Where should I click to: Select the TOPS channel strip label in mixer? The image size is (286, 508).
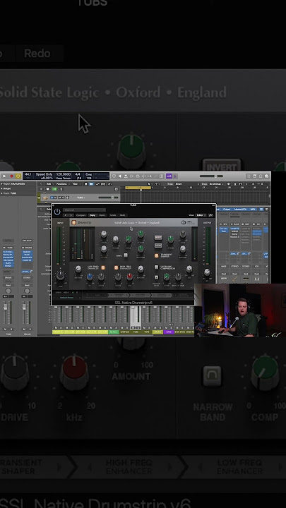pyautogui.click(x=146, y=332)
